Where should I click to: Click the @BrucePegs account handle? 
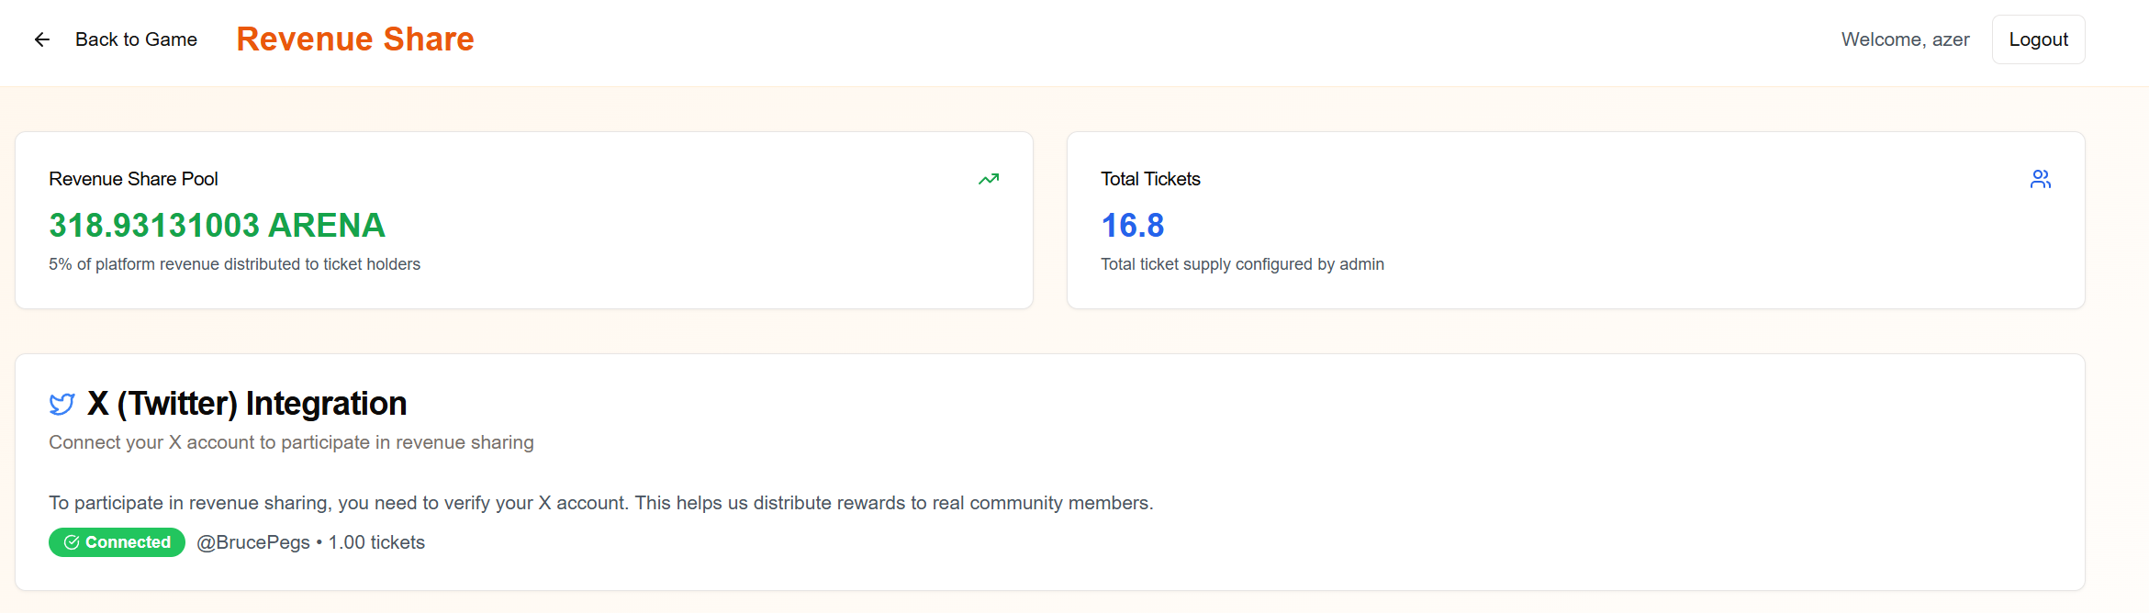pos(253,542)
